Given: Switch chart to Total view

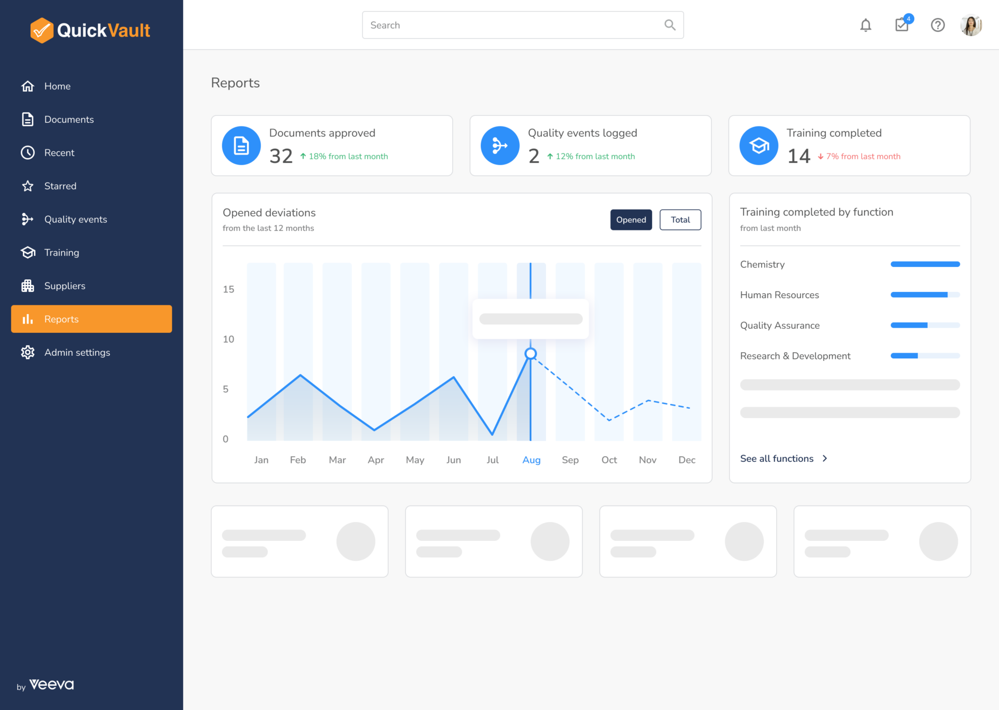Looking at the screenshot, I should [680, 220].
